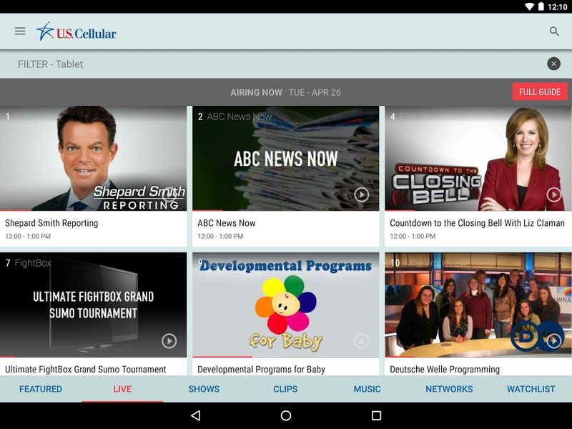Select the Live tab

122,389
